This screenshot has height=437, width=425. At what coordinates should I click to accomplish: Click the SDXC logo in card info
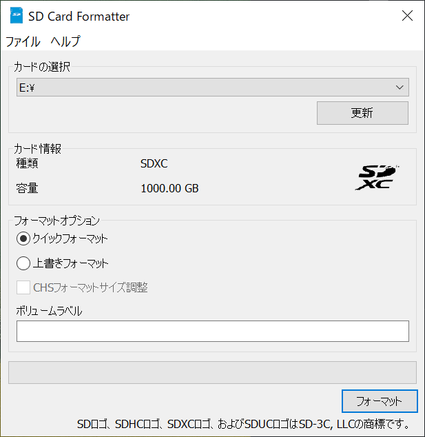377,178
